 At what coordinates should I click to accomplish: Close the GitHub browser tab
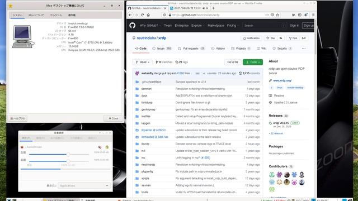(x=165, y=8)
